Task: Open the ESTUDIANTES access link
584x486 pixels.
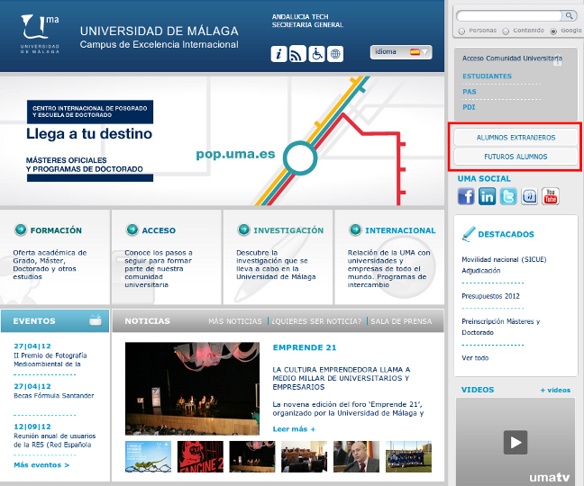Action: [x=487, y=76]
